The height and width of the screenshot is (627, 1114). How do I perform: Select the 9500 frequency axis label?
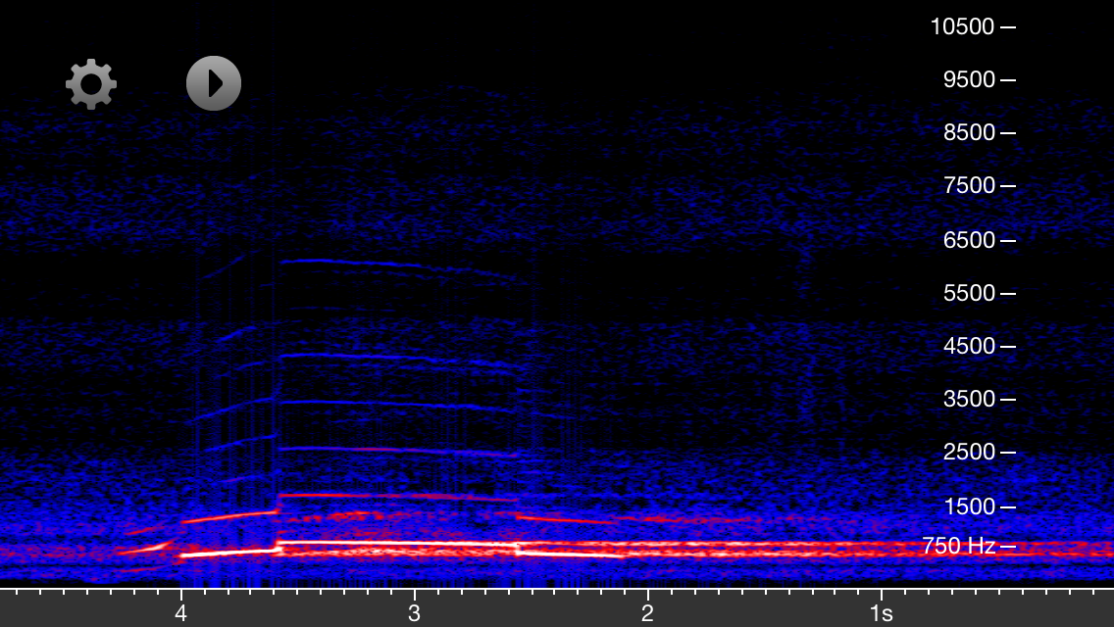pos(968,79)
